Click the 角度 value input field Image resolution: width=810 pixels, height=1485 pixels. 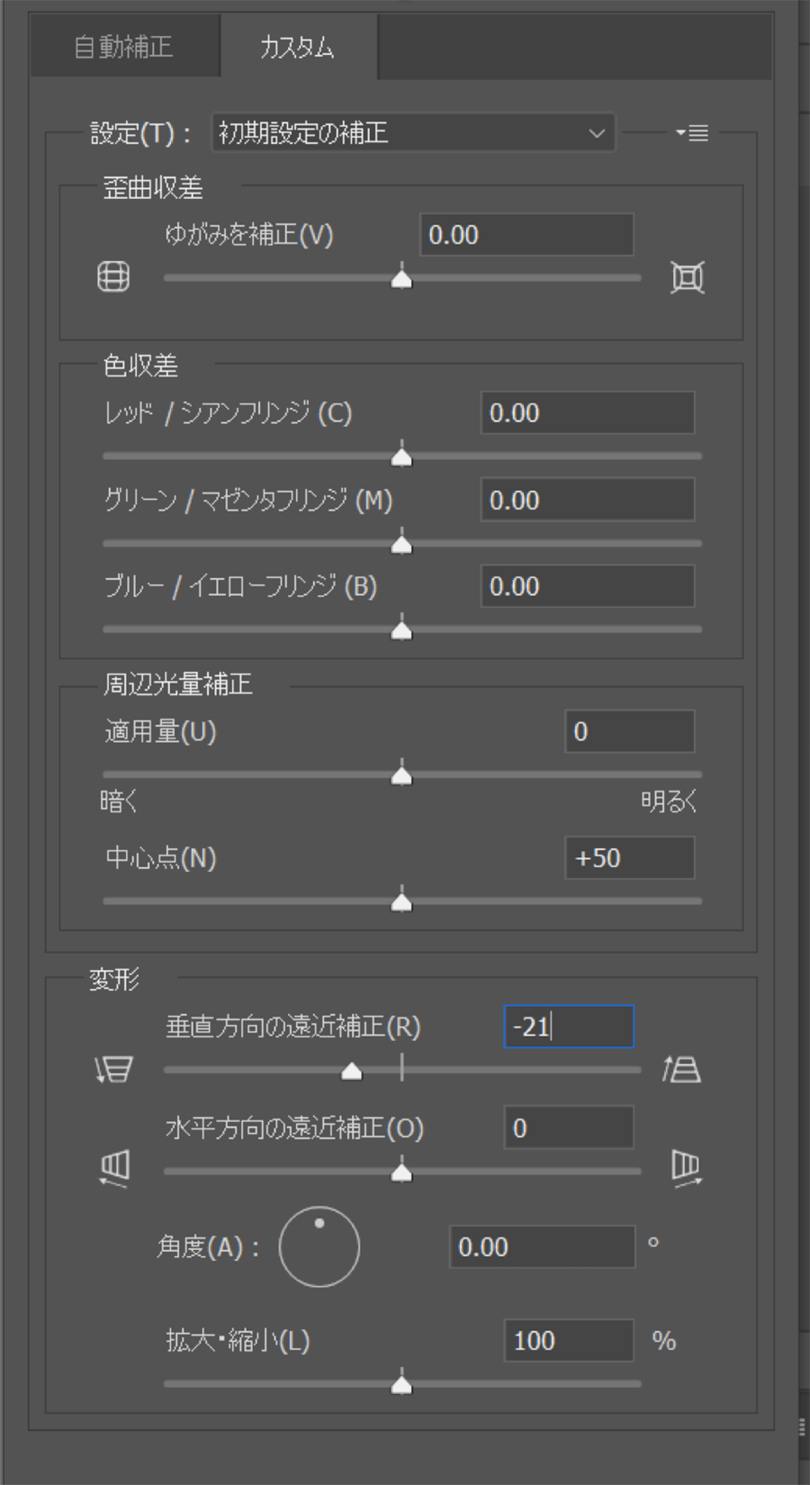[x=543, y=1247]
